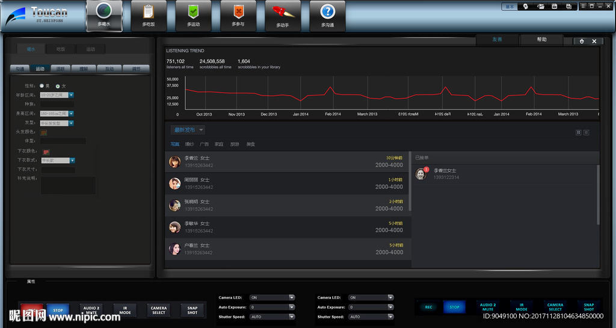Viewport: 616px width, 328px height.
Task: Filter list by 家庭 category
Action: (219, 144)
